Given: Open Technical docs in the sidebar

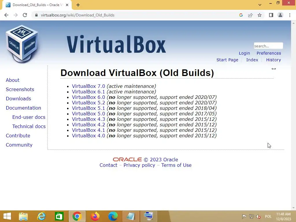Looking at the screenshot, I should tap(29, 126).
